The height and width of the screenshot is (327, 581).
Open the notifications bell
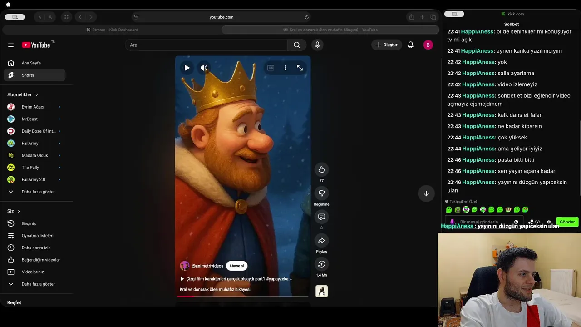(x=410, y=45)
